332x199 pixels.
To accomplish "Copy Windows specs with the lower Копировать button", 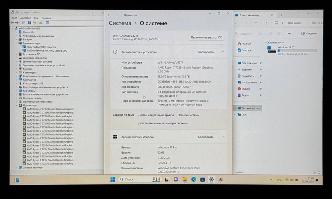I will 206,137.
